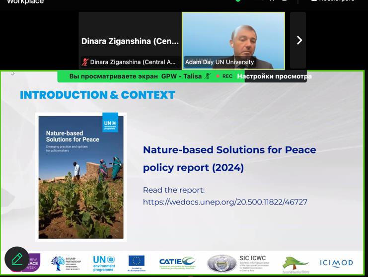Screen dimensions: 368x277
Task: Click the ICIMOD logo
Action: point(336,263)
